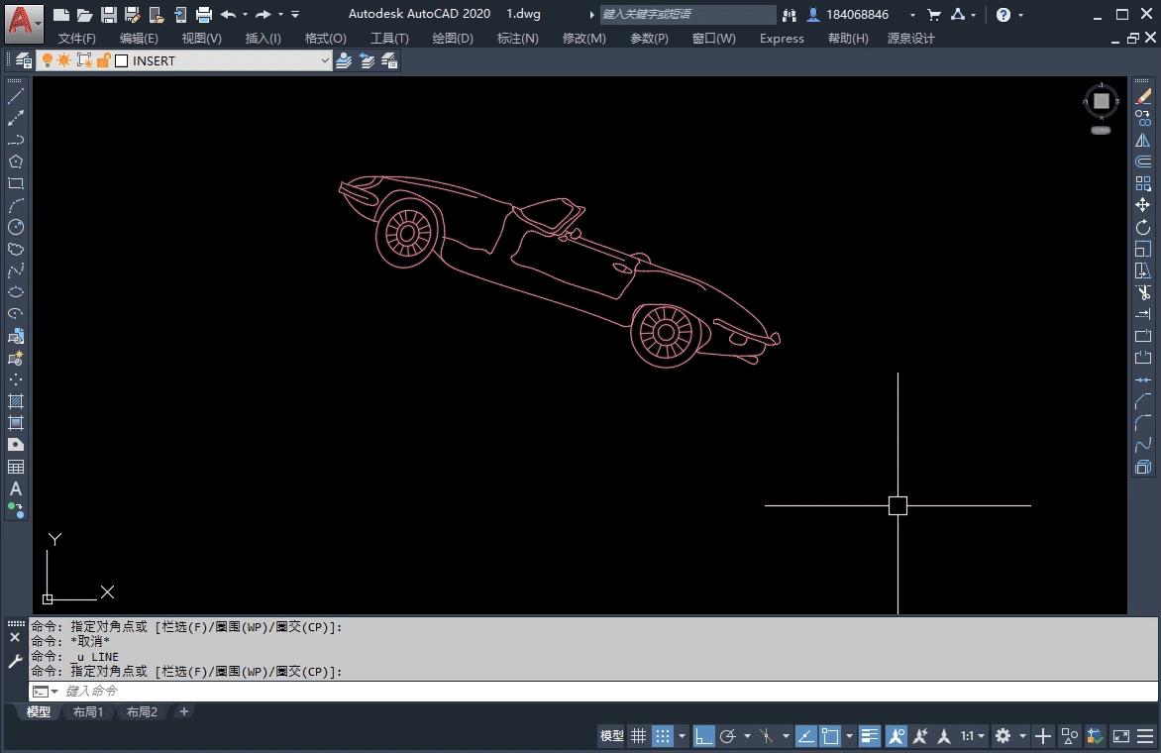Image resolution: width=1161 pixels, height=753 pixels.
Task: Open the 绘图(D) menu
Action: (452, 39)
